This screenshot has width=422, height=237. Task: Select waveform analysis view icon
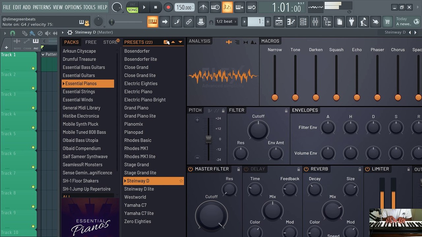[x=228, y=42]
